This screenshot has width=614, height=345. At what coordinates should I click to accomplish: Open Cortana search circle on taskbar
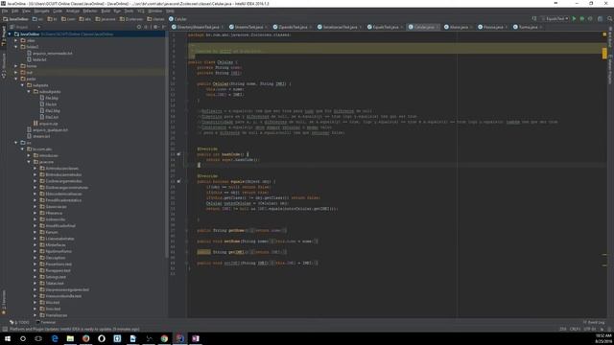[x=23, y=338]
